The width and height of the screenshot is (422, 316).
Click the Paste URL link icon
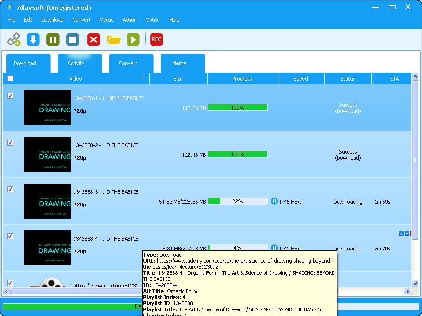click(14, 39)
